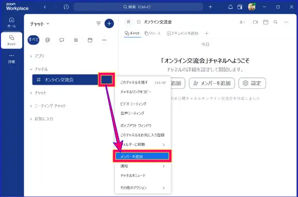Expand the お気に入り section

[41, 119]
